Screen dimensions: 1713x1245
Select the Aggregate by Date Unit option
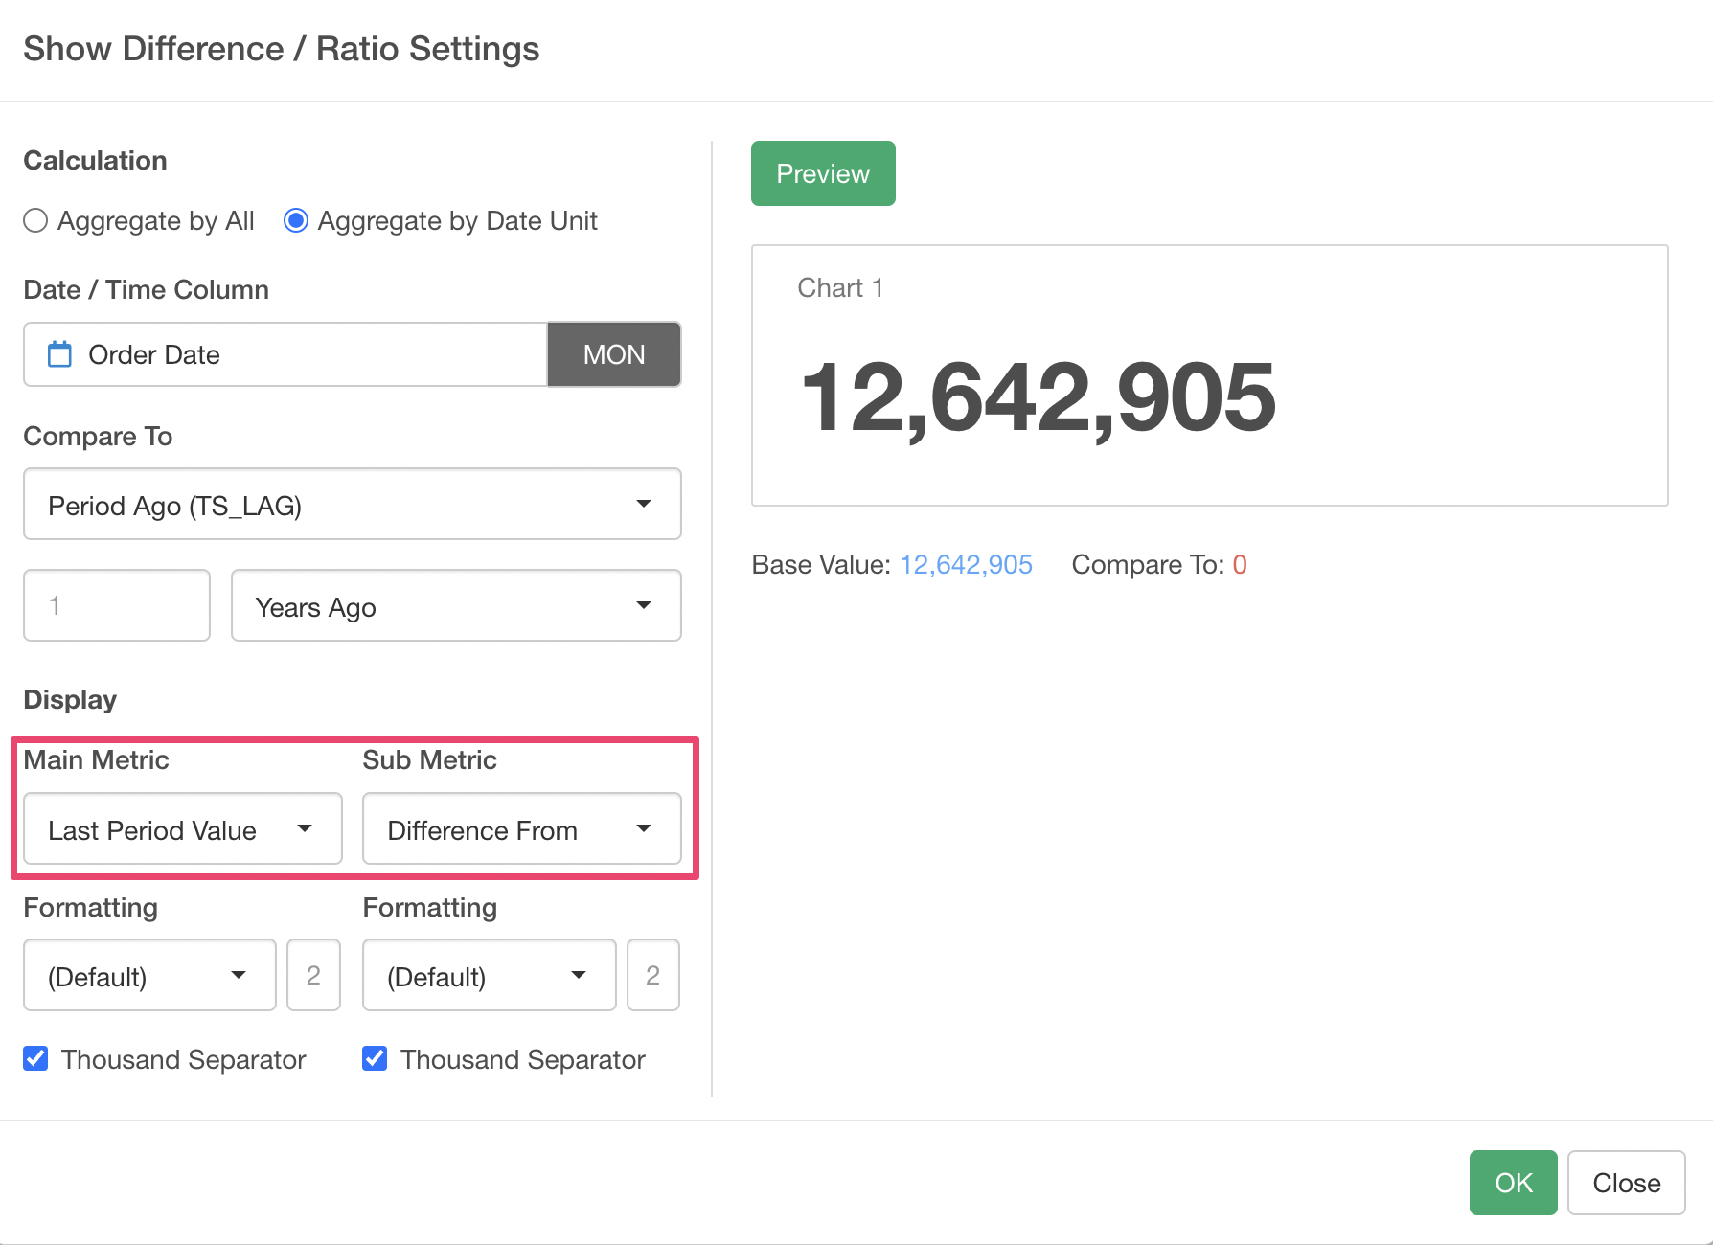pyautogui.click(x=296, y=221)
